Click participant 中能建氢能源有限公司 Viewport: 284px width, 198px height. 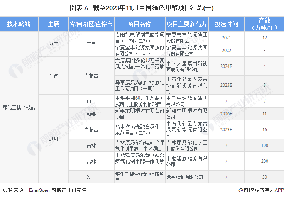click(187, 161)
